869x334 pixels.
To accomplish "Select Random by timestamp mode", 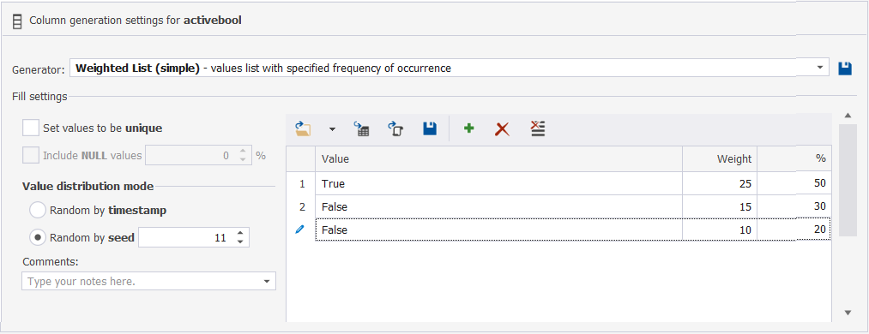I will [x=38, y=210].
